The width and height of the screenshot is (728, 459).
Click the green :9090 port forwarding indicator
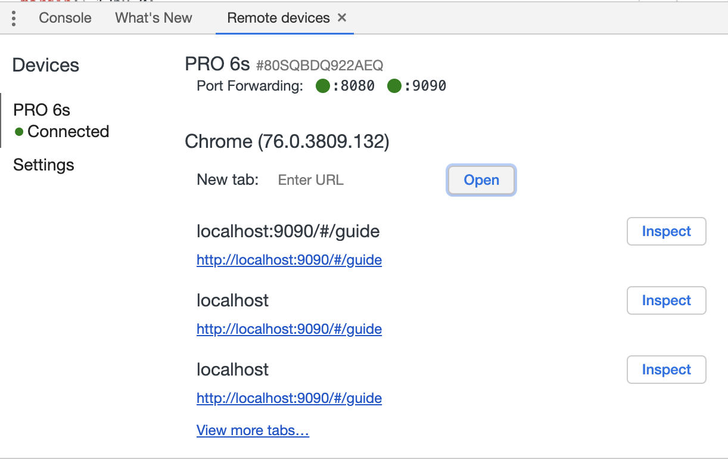point(394,86)
